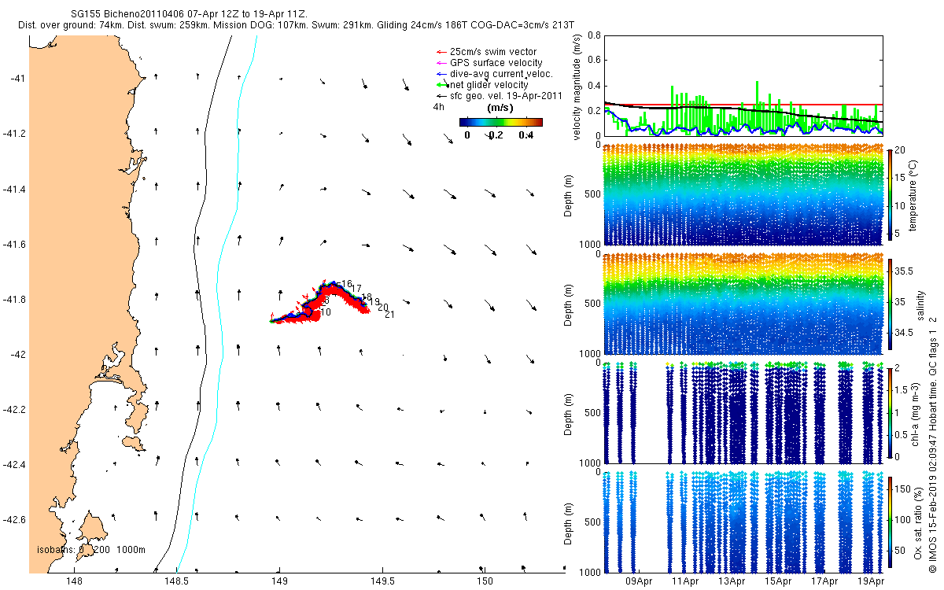Image resolution: width=944 pixels, height=590 pixels.
Task: Click the 150 longitude tick label
Action: tap(485, 581)
